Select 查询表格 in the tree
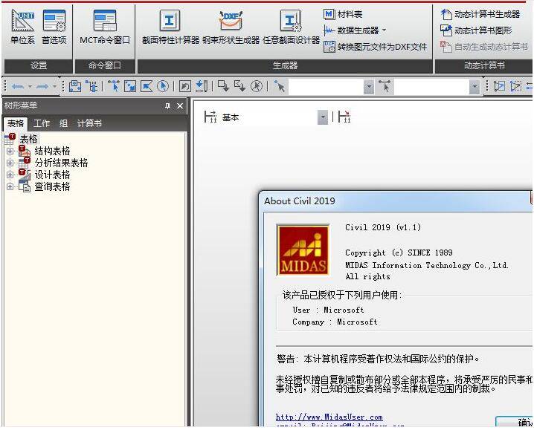The image size is (534, 433). click(52, 186)
